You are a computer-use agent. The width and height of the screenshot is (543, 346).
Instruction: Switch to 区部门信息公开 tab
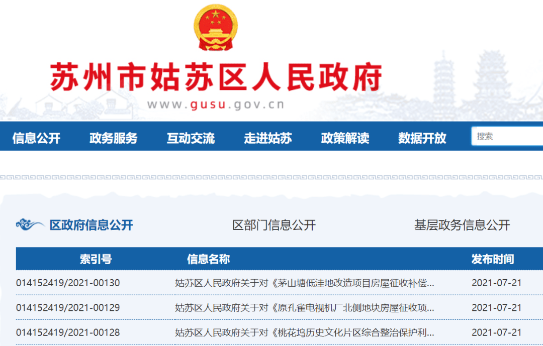point(274,225)
